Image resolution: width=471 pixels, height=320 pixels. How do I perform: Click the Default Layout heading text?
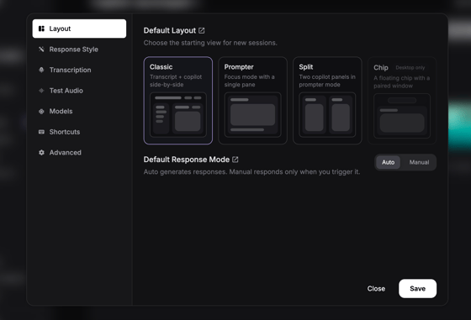click(170, 30)
